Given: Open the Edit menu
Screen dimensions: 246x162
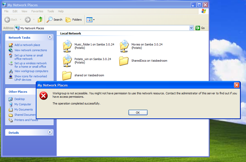Looking at the screenshot, I should tap(15, 11).
